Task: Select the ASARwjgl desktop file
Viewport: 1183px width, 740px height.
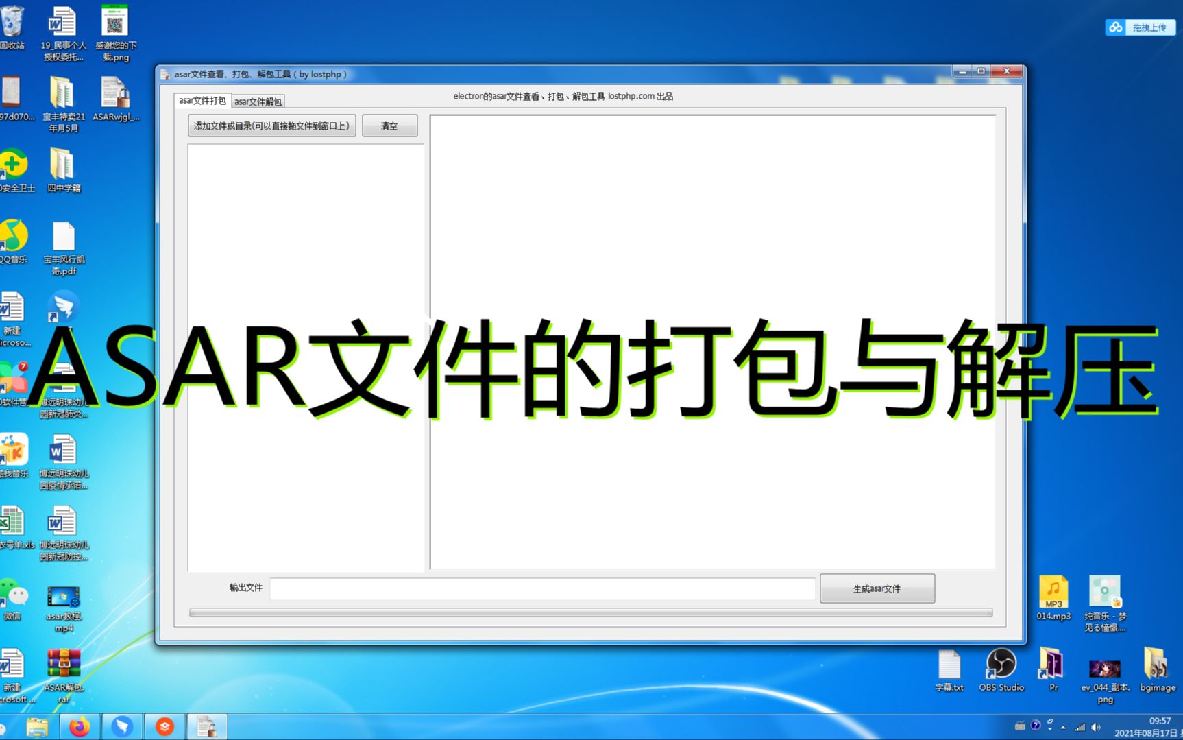Action: point(115,99)
